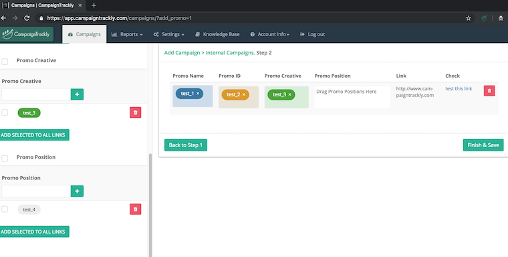The width and height of the screenshot is (508, 257).
Task: Click the CampaignTrackly logo
Action: [26, 34]
